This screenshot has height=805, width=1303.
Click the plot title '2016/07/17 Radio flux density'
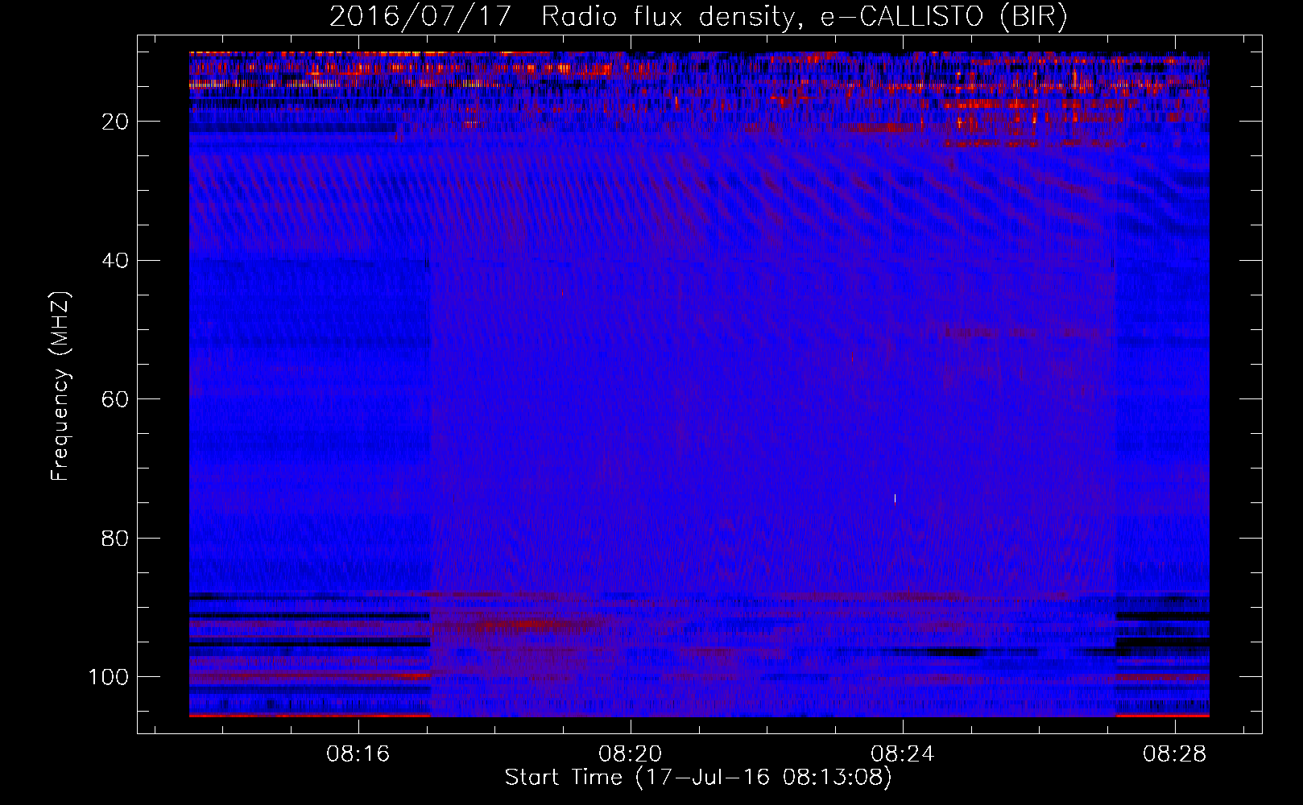(698, 16)
